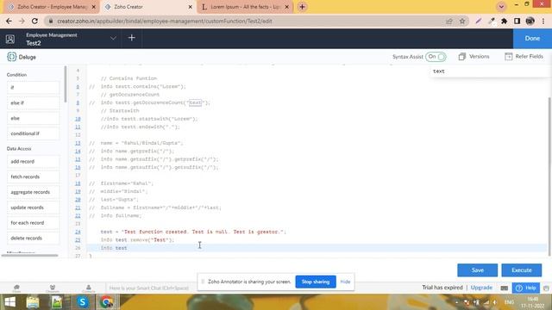Insert 'fetch records' task
This screenshot has width=552, height=310.
point(33,177)
